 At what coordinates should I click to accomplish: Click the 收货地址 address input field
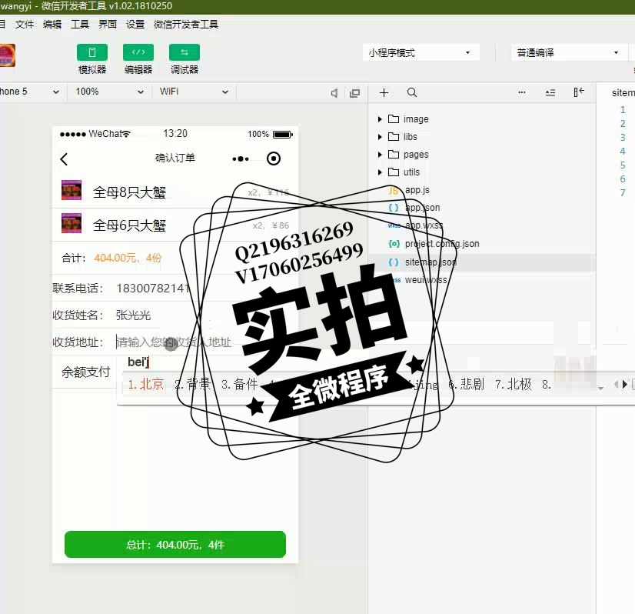pos(175,342)
